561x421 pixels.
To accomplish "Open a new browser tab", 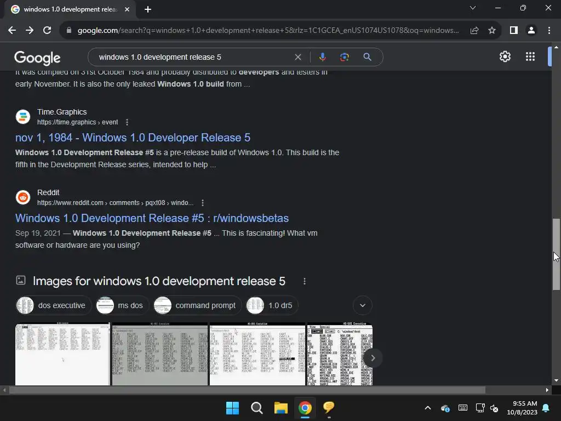I will (x=148, y=9).
